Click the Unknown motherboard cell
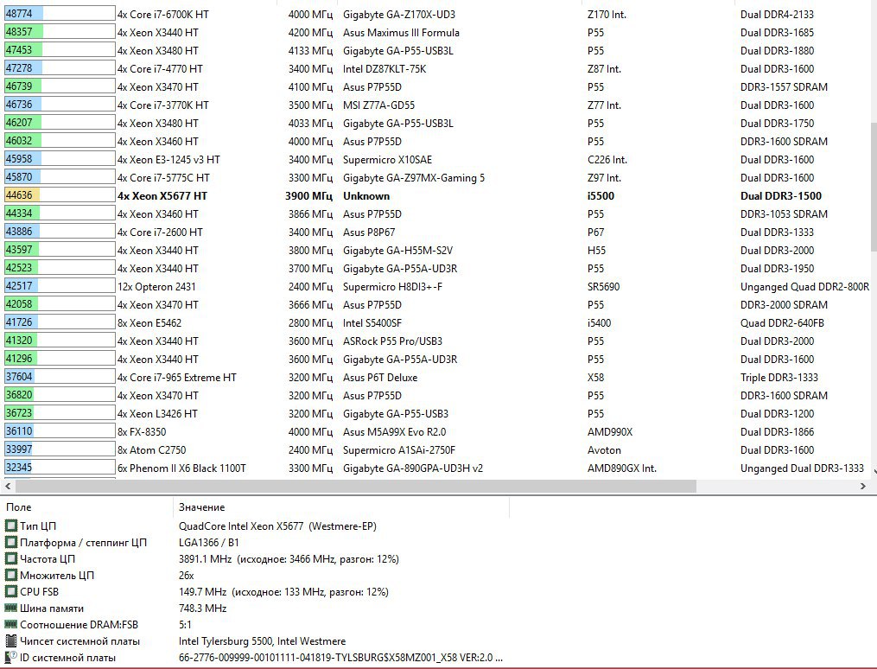Image resolution: width=877 pixels, height=669 pixels. [366, 196]
